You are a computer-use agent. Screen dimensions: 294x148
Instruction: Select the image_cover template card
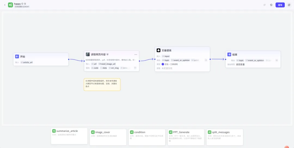[108, 137]
